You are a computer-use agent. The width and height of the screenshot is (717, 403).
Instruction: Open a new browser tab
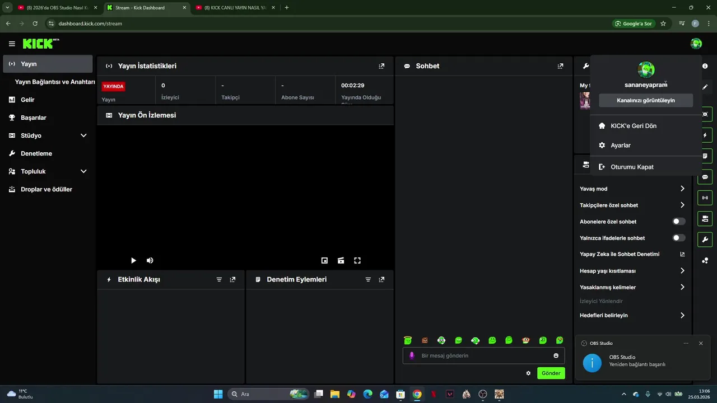point(287,8)
